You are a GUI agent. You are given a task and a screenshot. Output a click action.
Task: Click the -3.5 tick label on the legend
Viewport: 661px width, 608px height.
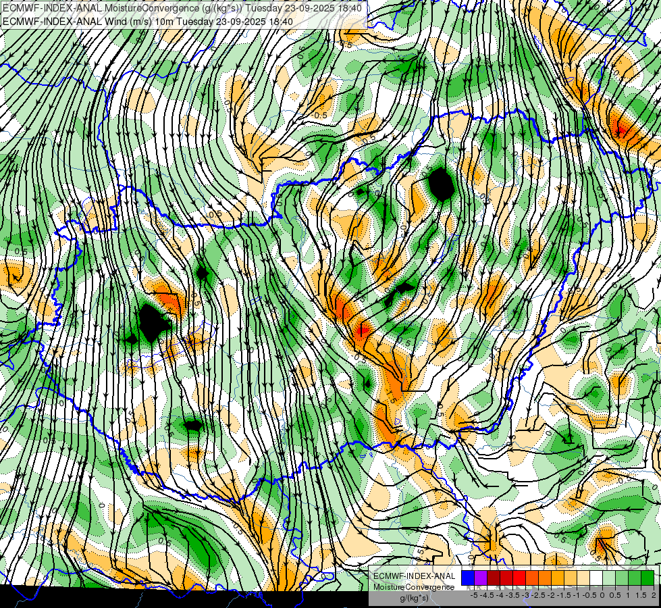coord(512,595)
